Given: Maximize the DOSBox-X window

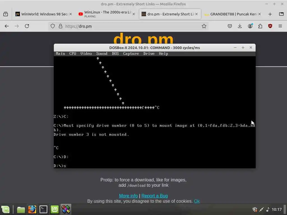Looking at the screenshot, I should (x=243, y=48).
